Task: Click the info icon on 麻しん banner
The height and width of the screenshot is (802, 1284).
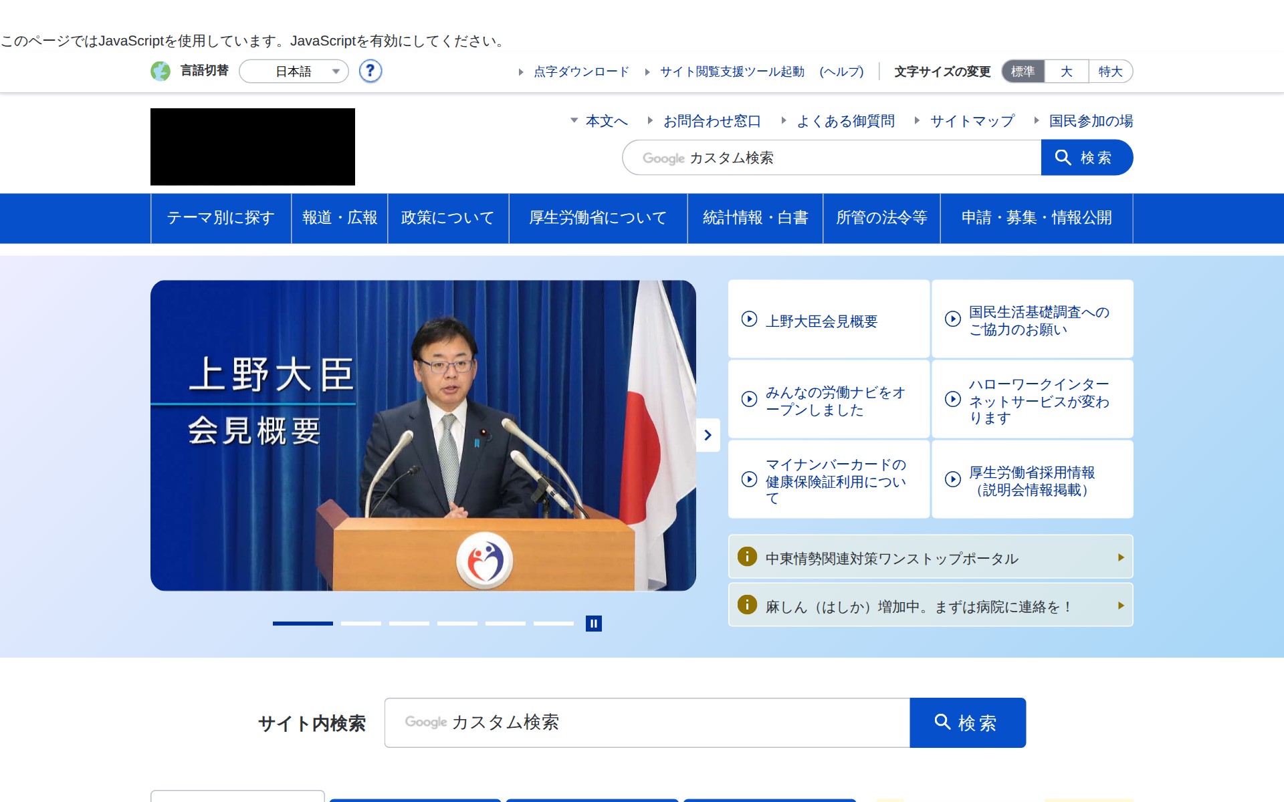Action: 747,606
